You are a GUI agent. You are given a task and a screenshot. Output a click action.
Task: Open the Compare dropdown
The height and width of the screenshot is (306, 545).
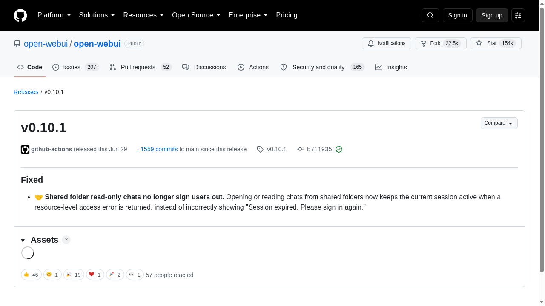pos(499,123)
